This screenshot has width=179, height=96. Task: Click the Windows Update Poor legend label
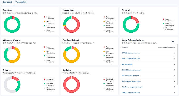[48, 47]
